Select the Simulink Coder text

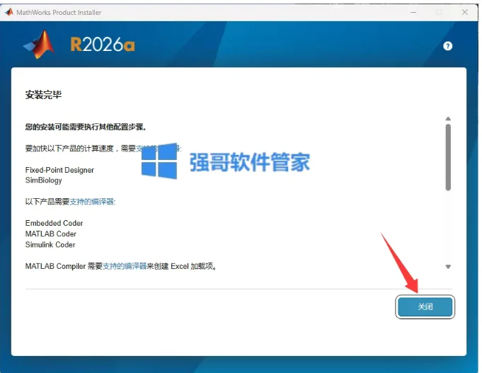(x=50, y=245)
